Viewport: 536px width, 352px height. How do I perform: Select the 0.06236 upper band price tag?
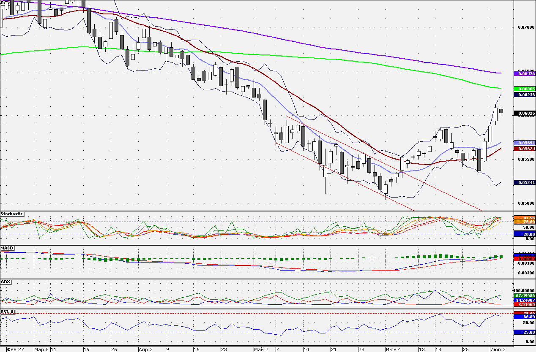(525, 95)
